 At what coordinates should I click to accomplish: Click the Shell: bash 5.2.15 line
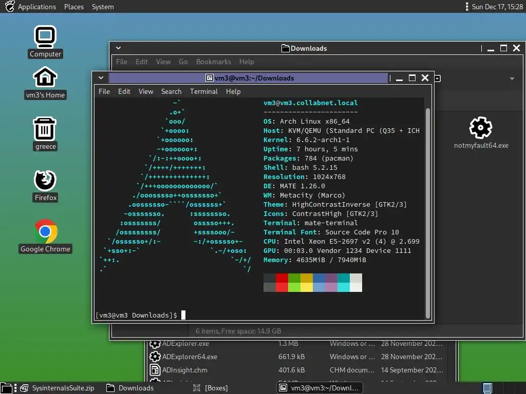(x=300, y=168)
